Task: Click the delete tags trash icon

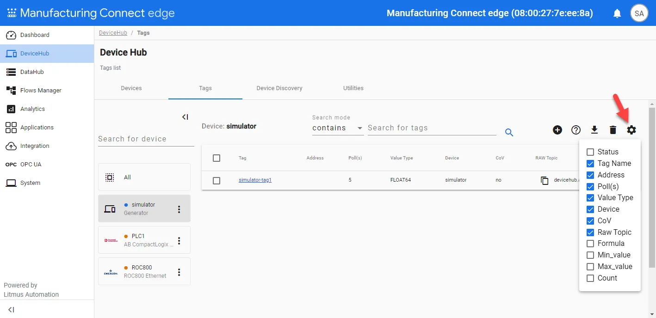Action: 613,130
